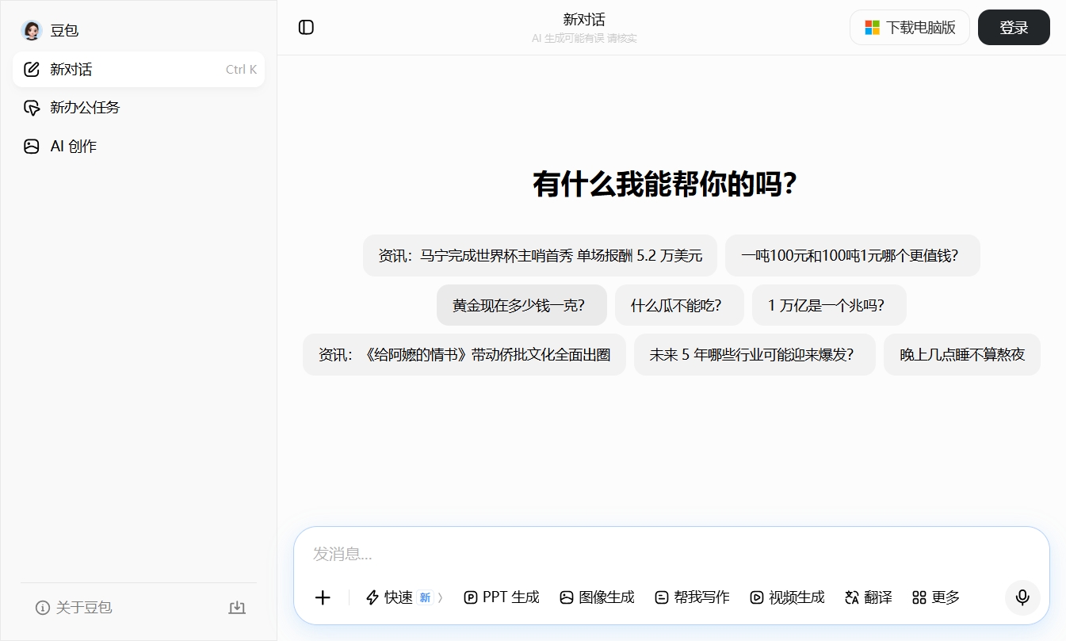The height and width of the screenshot is (641, 1066).
Task: Focus the 发消息 message input field
Action: pyautogui.click(x=671, y=554)
